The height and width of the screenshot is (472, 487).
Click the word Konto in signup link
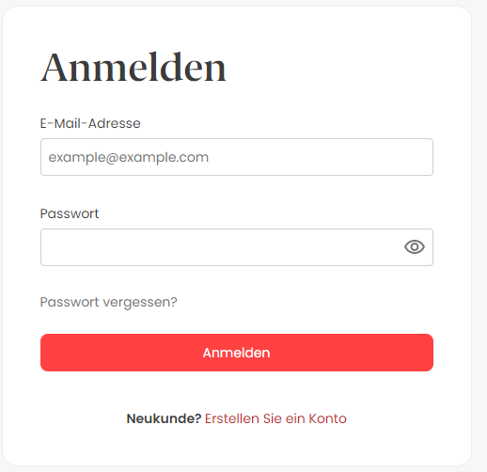pyautogui.click(x=327, y=418)
